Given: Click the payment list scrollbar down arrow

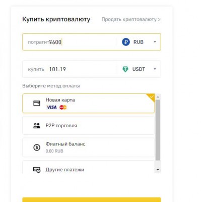Looking at the screenshot, I should 158,170.
